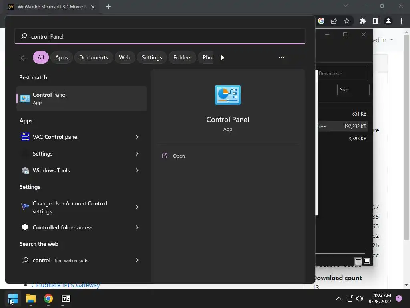Open a new Chrome tab

pos(108,7)
